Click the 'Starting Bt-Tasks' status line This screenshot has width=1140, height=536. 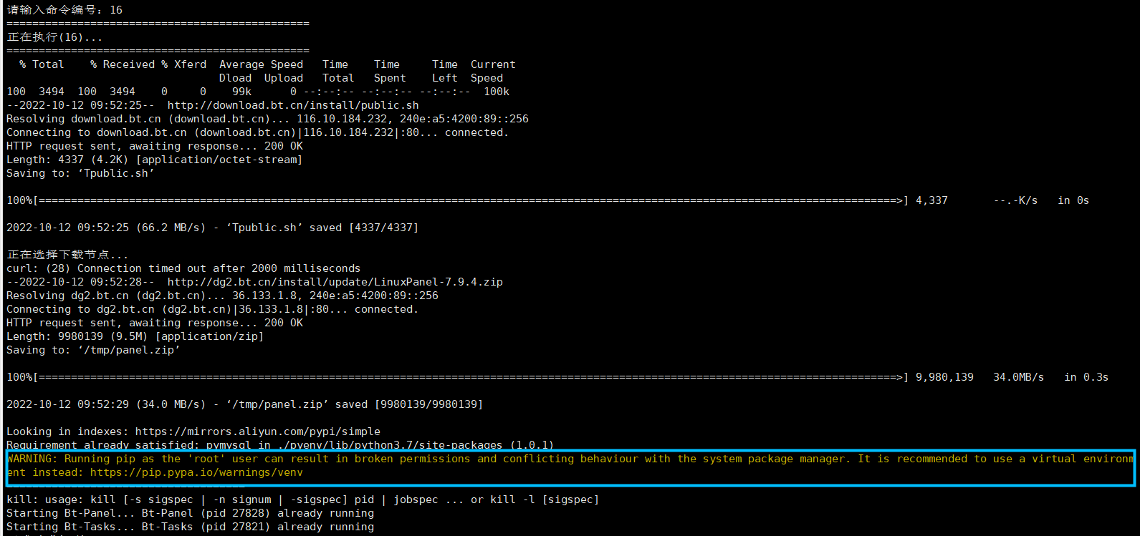pos(190,527)
